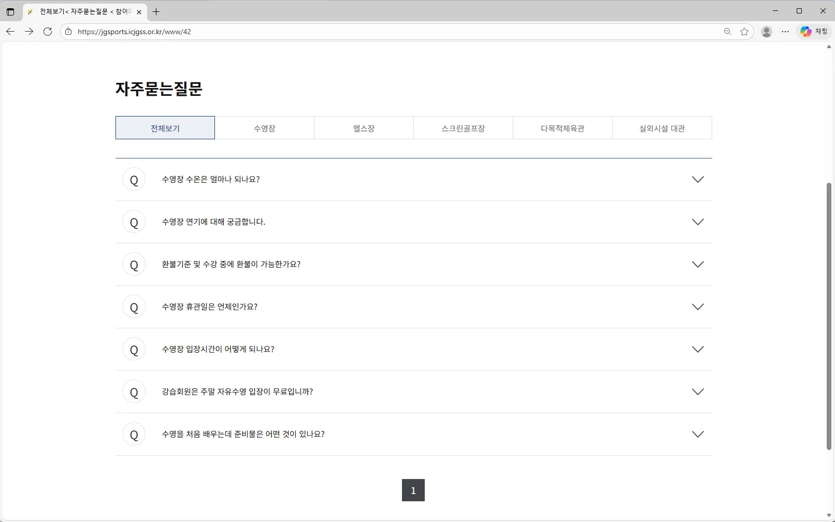
Task: Click the browser forward arrow icon
Action: click(29, 32)
